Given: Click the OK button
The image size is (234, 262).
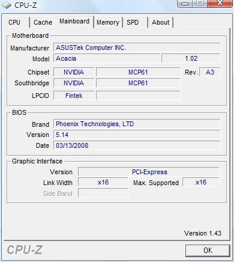Looking at the screenshot, I should pos(208,251).
